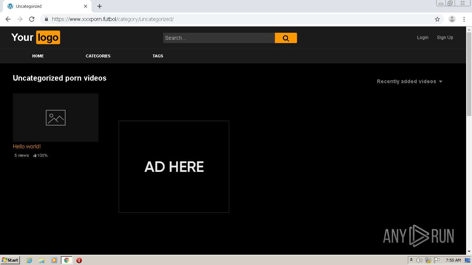
Task: Click the padlock site info icon
Action: coord(46,19)
